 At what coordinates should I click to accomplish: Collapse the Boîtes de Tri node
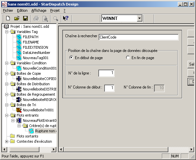7,105
